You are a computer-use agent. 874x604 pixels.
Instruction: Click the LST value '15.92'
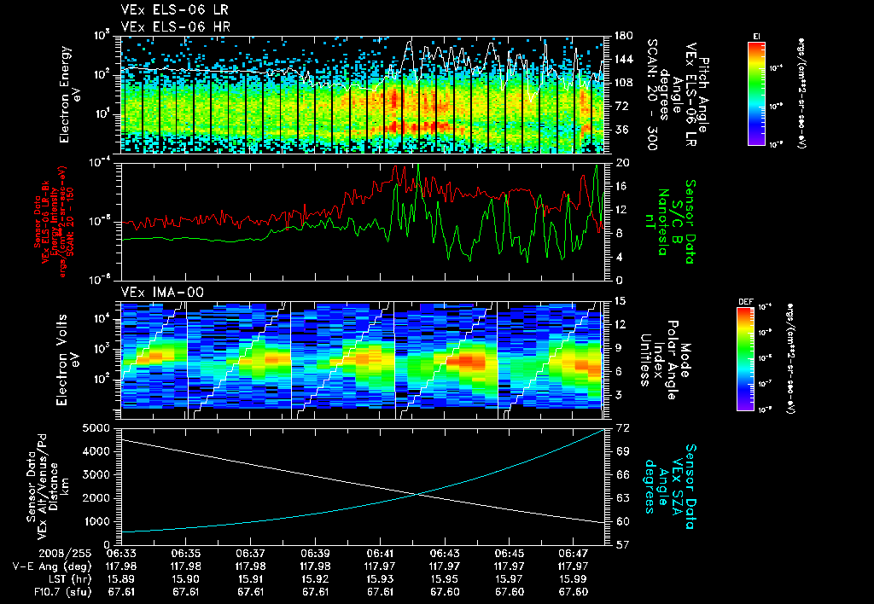[315, 579]
